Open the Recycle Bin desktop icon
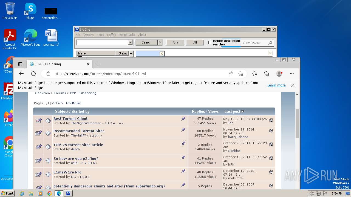 (x=10, y=11)
